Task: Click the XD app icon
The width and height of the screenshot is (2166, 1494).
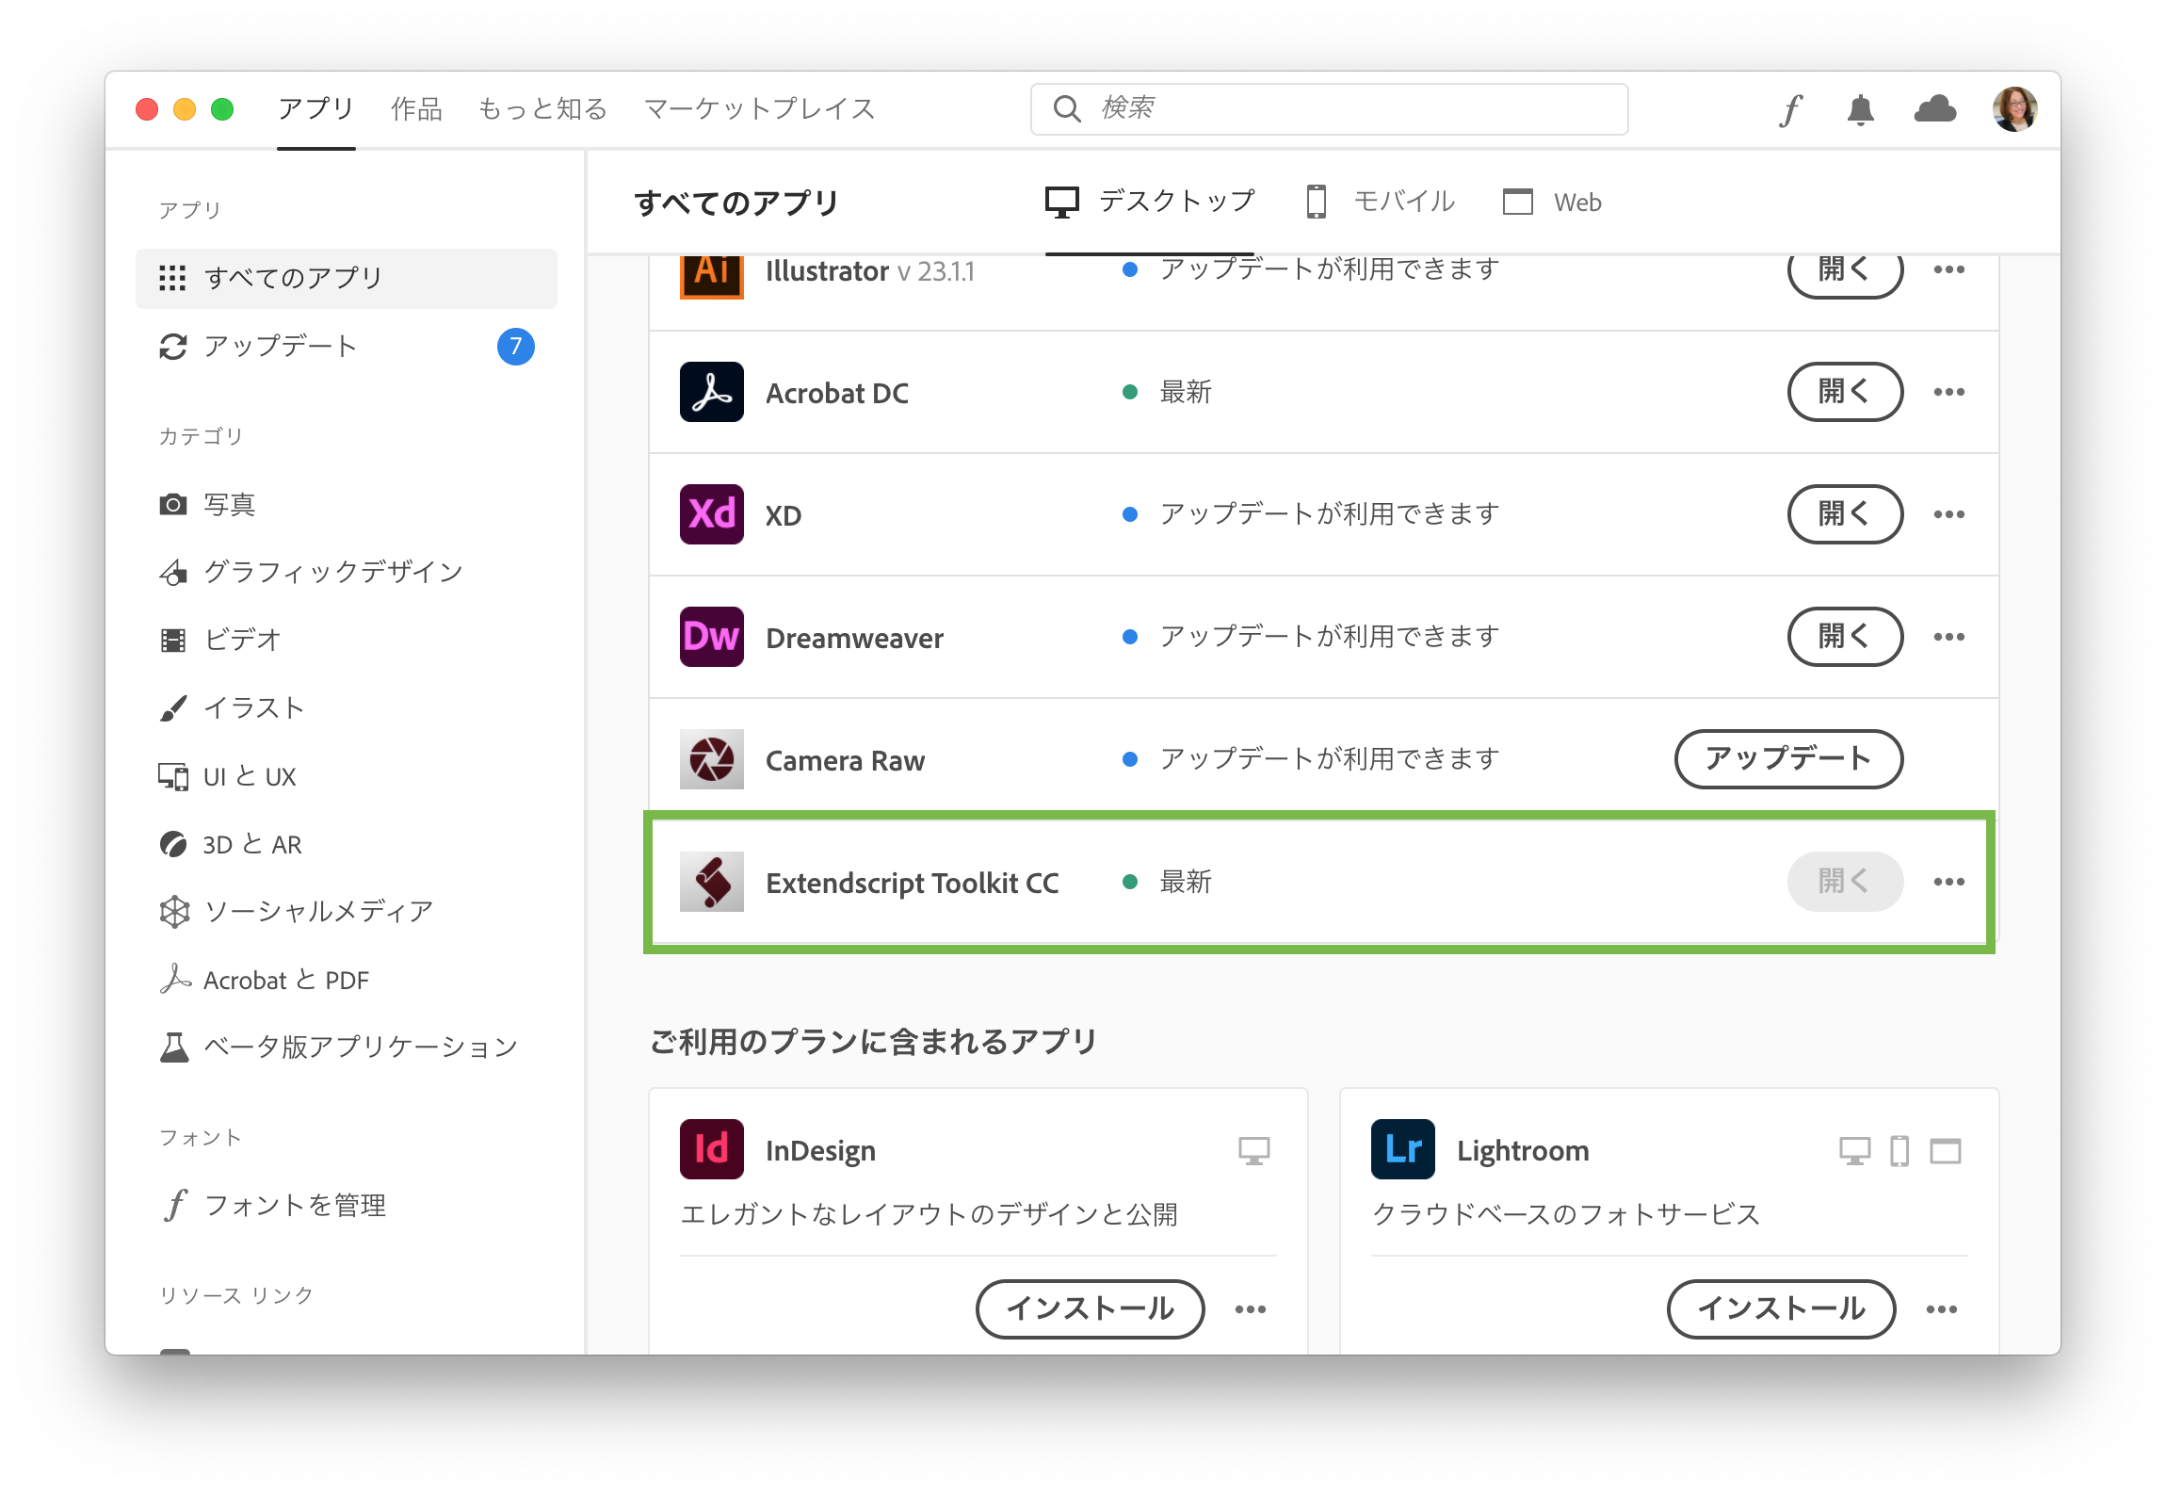Action: tap(711, 514)
